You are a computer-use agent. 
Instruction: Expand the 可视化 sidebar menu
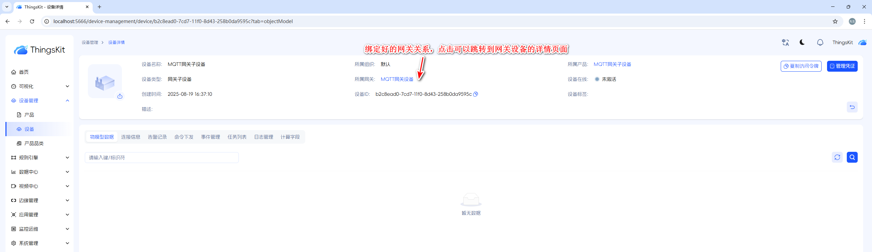pos(40,86)
